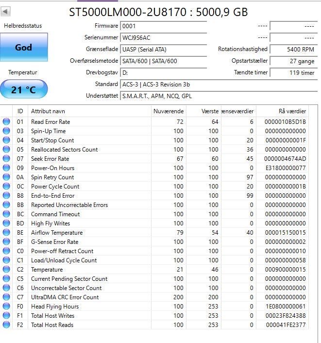Click the Grænseflade field UASP (Serial ATA)
Viewport: 321px width, 343px height.
(x=163, y=50)
